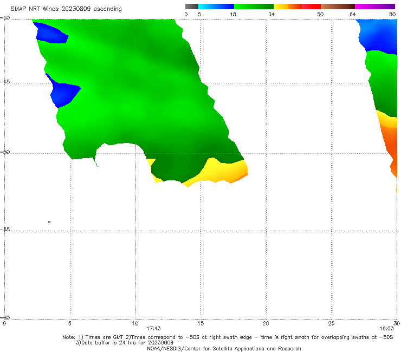Screen dimensions: 401x352
Task: Click the upper blue low-wind patch near -41
Action: pyautogui.click(x=51, y=34)
